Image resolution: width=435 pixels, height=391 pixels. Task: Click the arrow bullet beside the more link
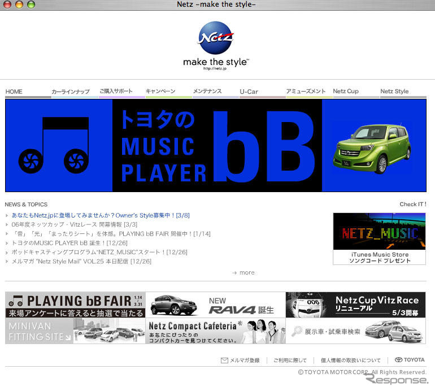tap(234, 273)
